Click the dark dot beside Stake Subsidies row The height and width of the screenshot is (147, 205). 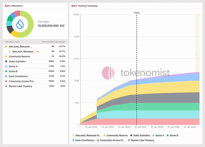point(6,61)
